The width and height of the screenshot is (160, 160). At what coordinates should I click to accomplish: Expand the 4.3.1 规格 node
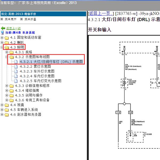coord(7,52)
